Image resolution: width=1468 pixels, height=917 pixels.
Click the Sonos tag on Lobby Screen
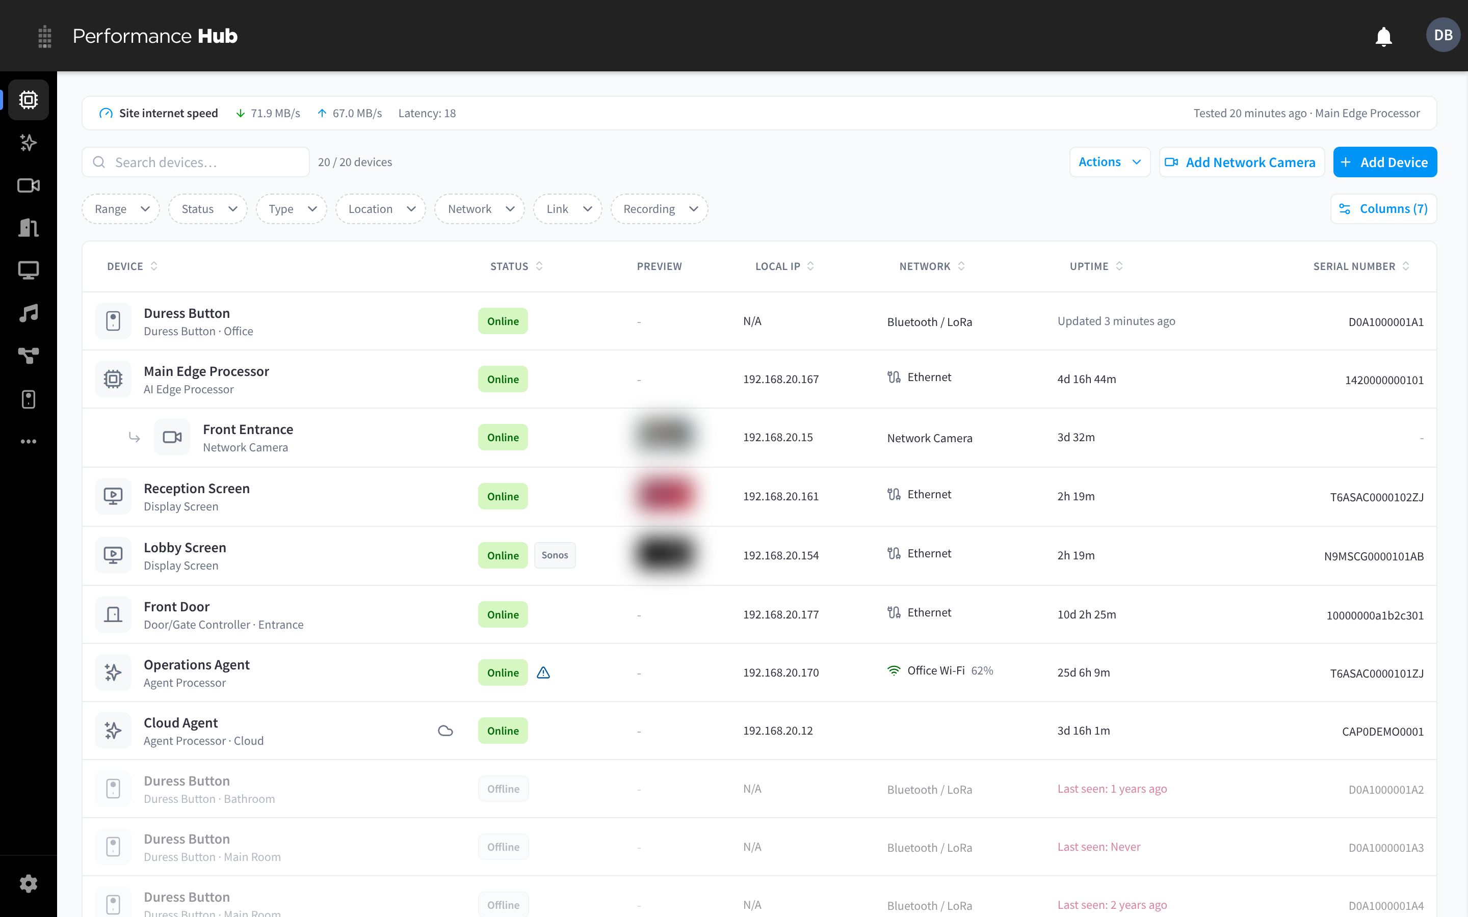[555, 555]
